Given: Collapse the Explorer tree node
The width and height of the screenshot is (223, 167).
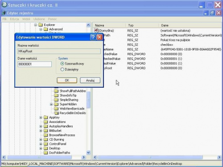Looking at the screenshot, I should coord(35,25).
